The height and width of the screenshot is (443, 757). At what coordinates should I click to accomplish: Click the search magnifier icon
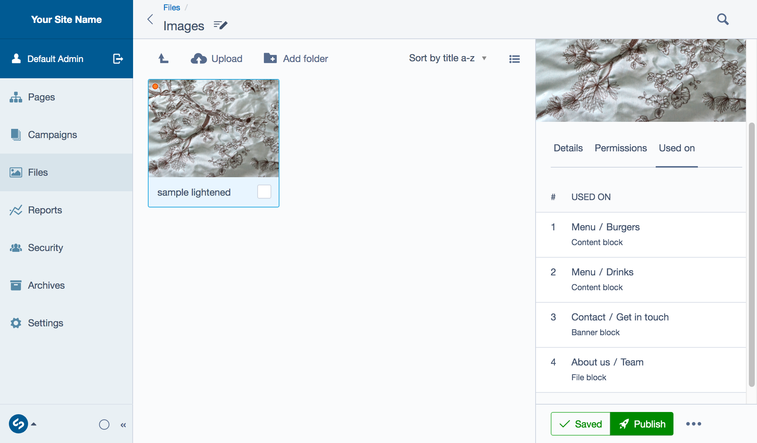pos(723,19)
